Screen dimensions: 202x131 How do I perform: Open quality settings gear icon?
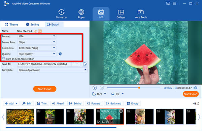60,54
